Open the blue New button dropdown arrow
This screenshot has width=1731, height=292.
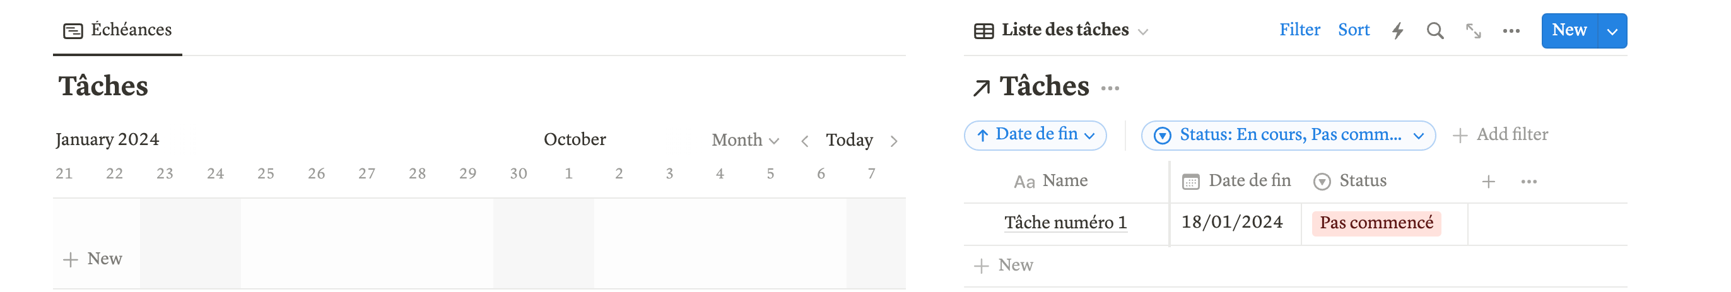1612,31
